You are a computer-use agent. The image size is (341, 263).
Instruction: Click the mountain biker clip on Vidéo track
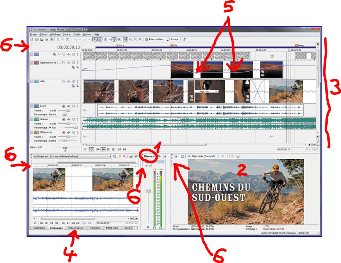click(x=286, y=91)
